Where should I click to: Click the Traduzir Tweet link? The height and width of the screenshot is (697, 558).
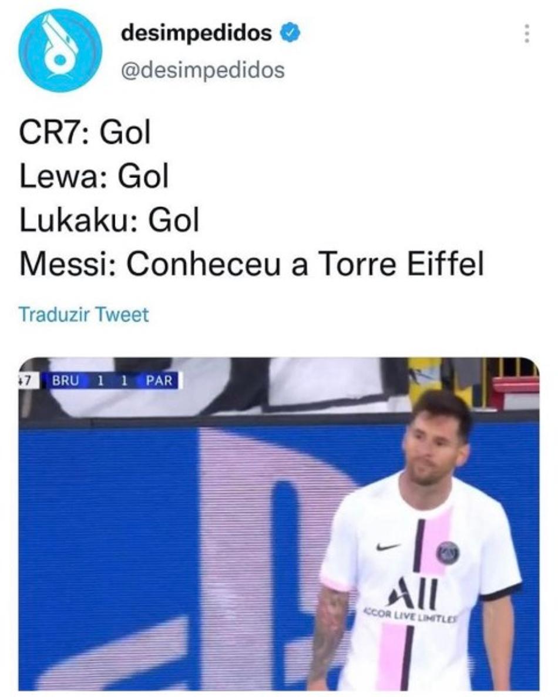pyautogui.click(x=83, y=314)
